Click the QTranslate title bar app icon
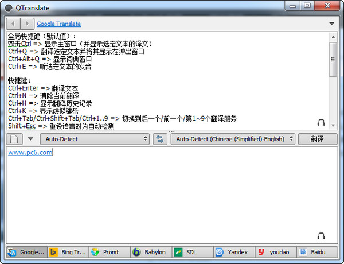 click(9, 8)
